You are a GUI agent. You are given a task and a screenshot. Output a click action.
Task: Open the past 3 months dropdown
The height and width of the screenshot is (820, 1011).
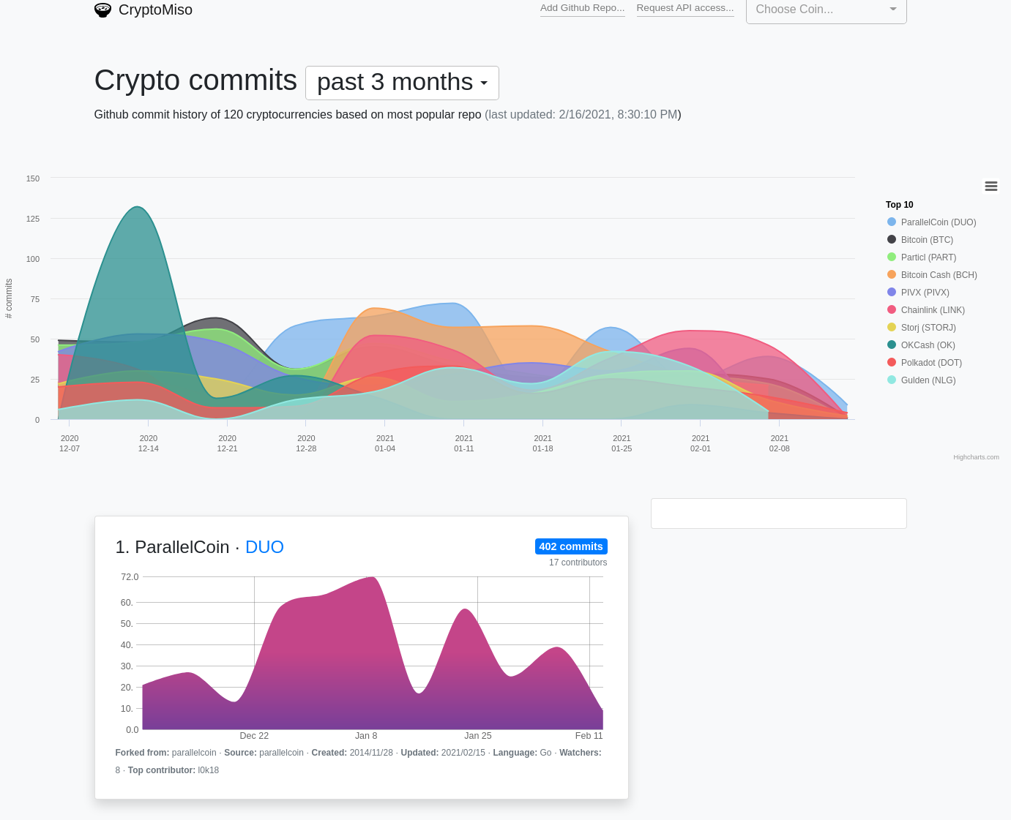402,83
